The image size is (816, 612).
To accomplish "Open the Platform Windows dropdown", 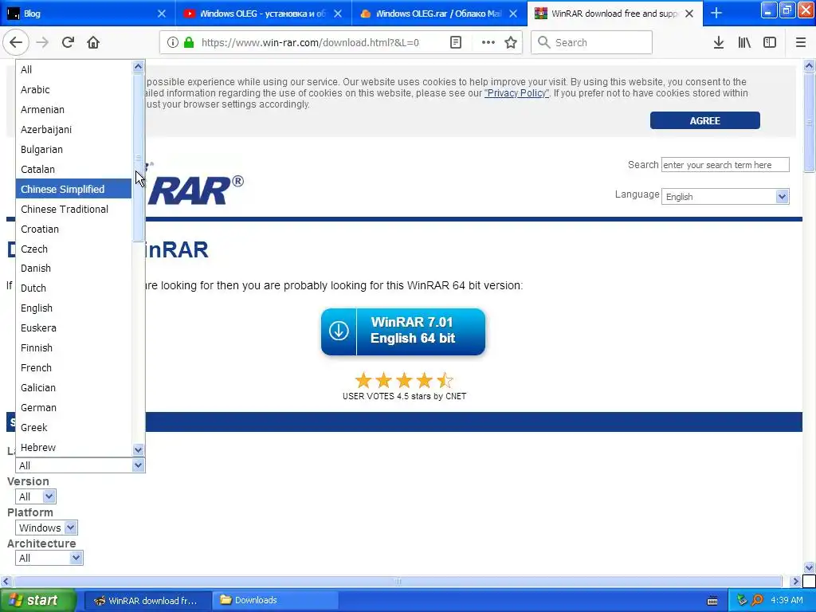I will [46, 528].
